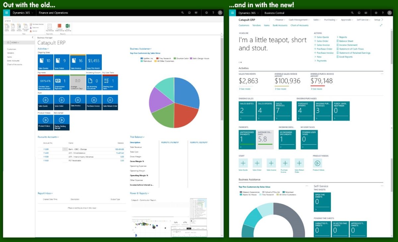The height and width of the screenshot is (242, 398).
Task: Click the expand page arrows icon in Business Central
Action: (381, 25)
